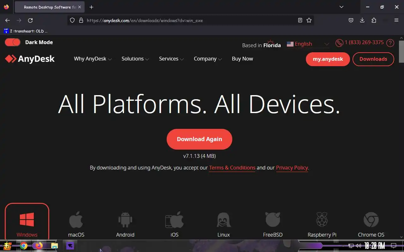The image size is (404, 252).
Task: Open the transheart bookmark toolbar item
Action: tap(26, 31)
